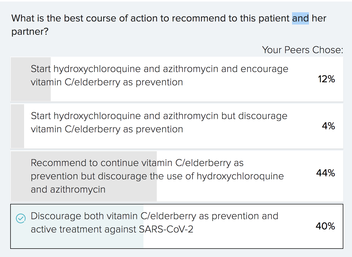Click the word 'patient' in the question
The width and height of the screenshot is (352, 257).
tap(274, 18)
